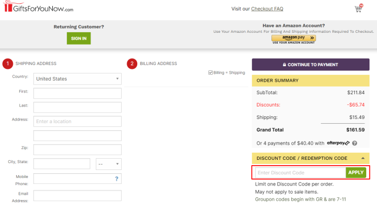Open the shopping cart icon
The width and height of the screenshot is (377, 206).
pos(359,9)
